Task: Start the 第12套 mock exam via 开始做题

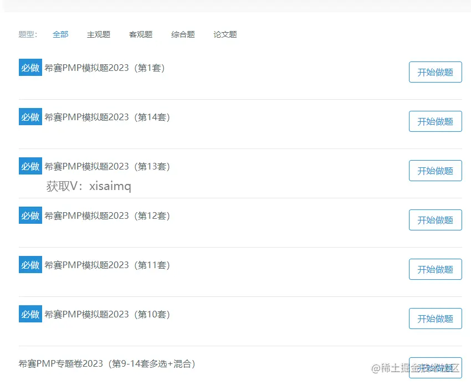Action: [435, 220]
